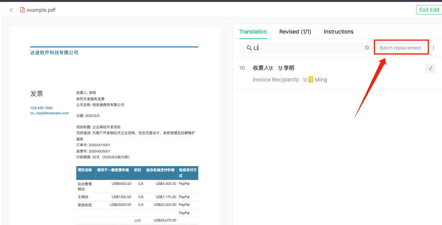Screen dimensions: 442x225
Task: Select the pencil edit icon for segment 16
Action: (430, 68)
